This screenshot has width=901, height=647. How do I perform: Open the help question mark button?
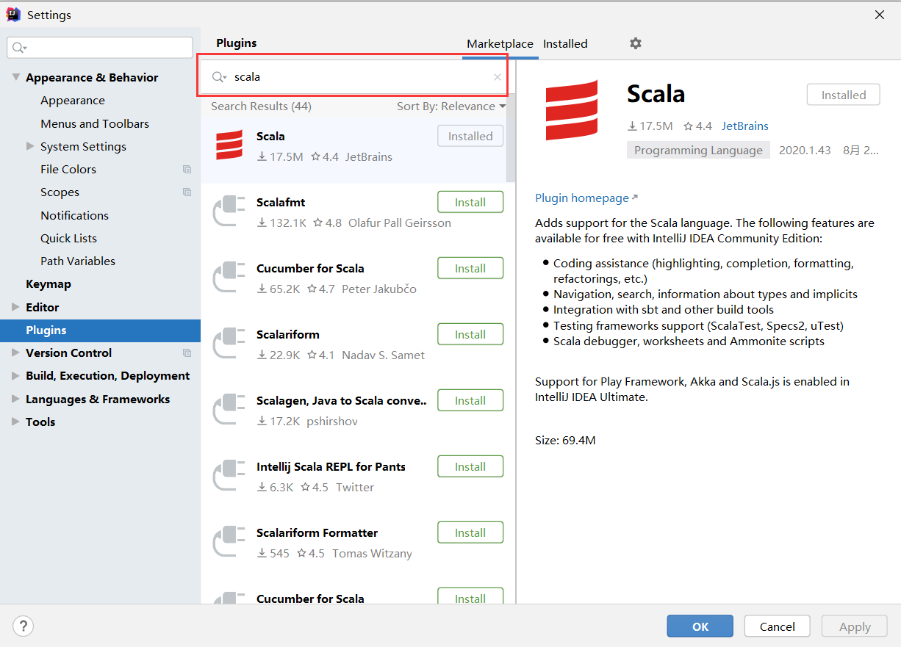(x=24, y=626)
